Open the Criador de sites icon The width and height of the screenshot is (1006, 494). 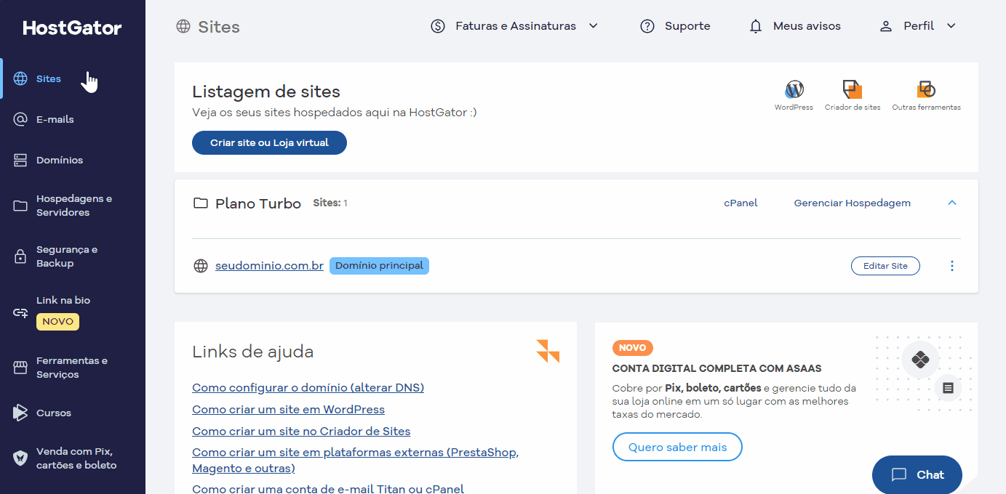[x=853, y=89]
